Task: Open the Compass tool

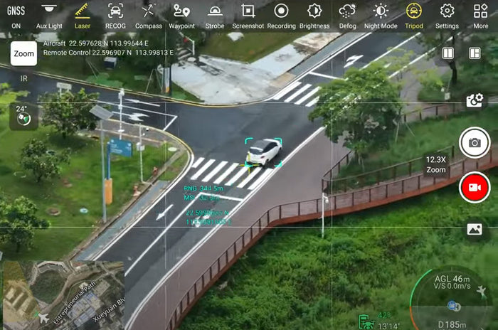Action: [x=148, y=14]
